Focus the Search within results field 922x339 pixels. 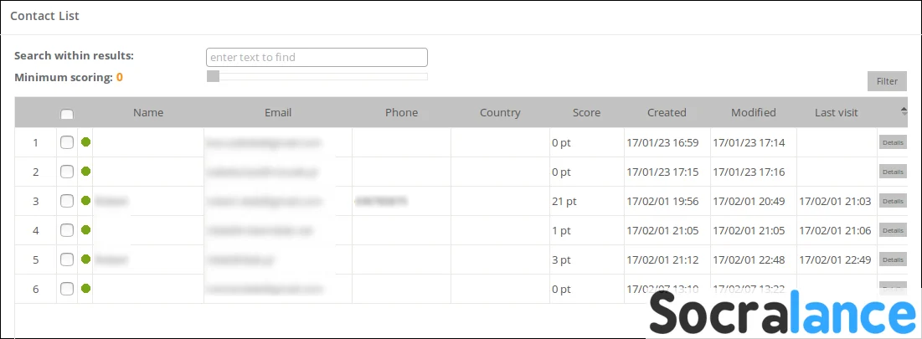(317, 57)
